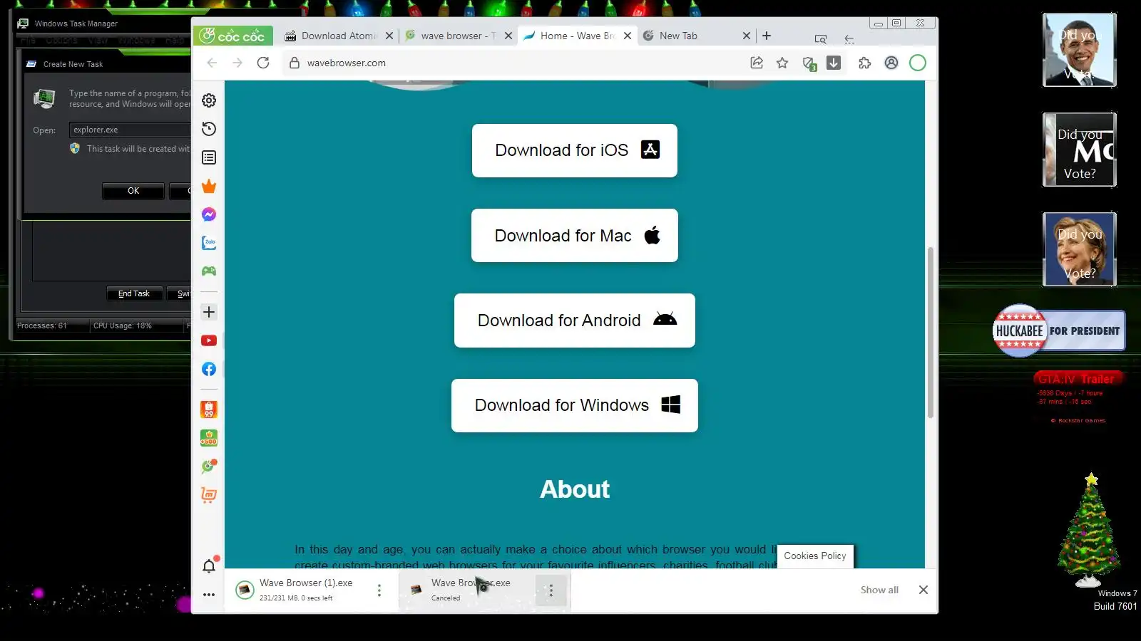Open the orange 99 shopping bag sidebar icon
Image resolution: width=1141 pixels, height=641 pixels.
[x=209, y=410]
